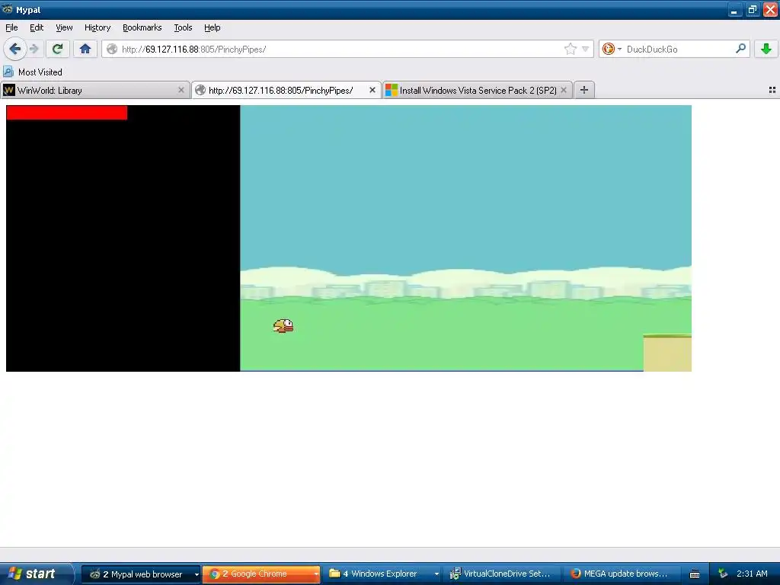Screen dimensions: 780x585
Task: Click the Forward arrow button
Action: (x=34, y=49)
